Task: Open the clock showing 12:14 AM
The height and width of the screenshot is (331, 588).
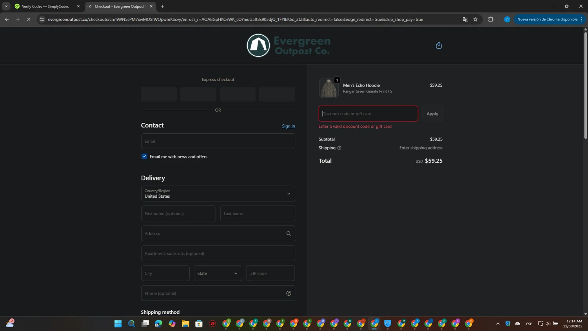Action: click(573, 324)
